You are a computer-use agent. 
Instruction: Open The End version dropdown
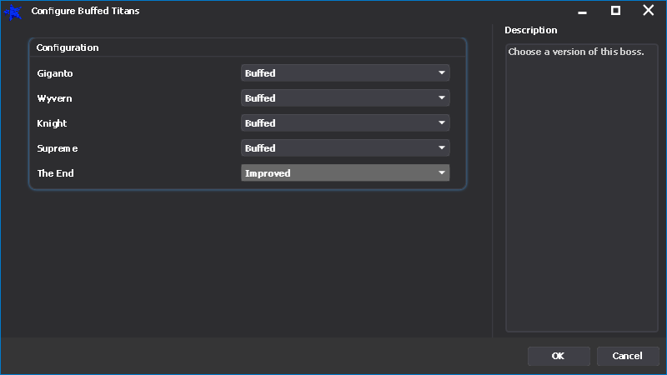point(345,173)
